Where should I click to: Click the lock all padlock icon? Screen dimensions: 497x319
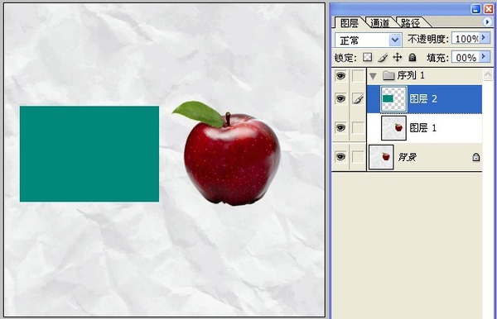point(412,57)
